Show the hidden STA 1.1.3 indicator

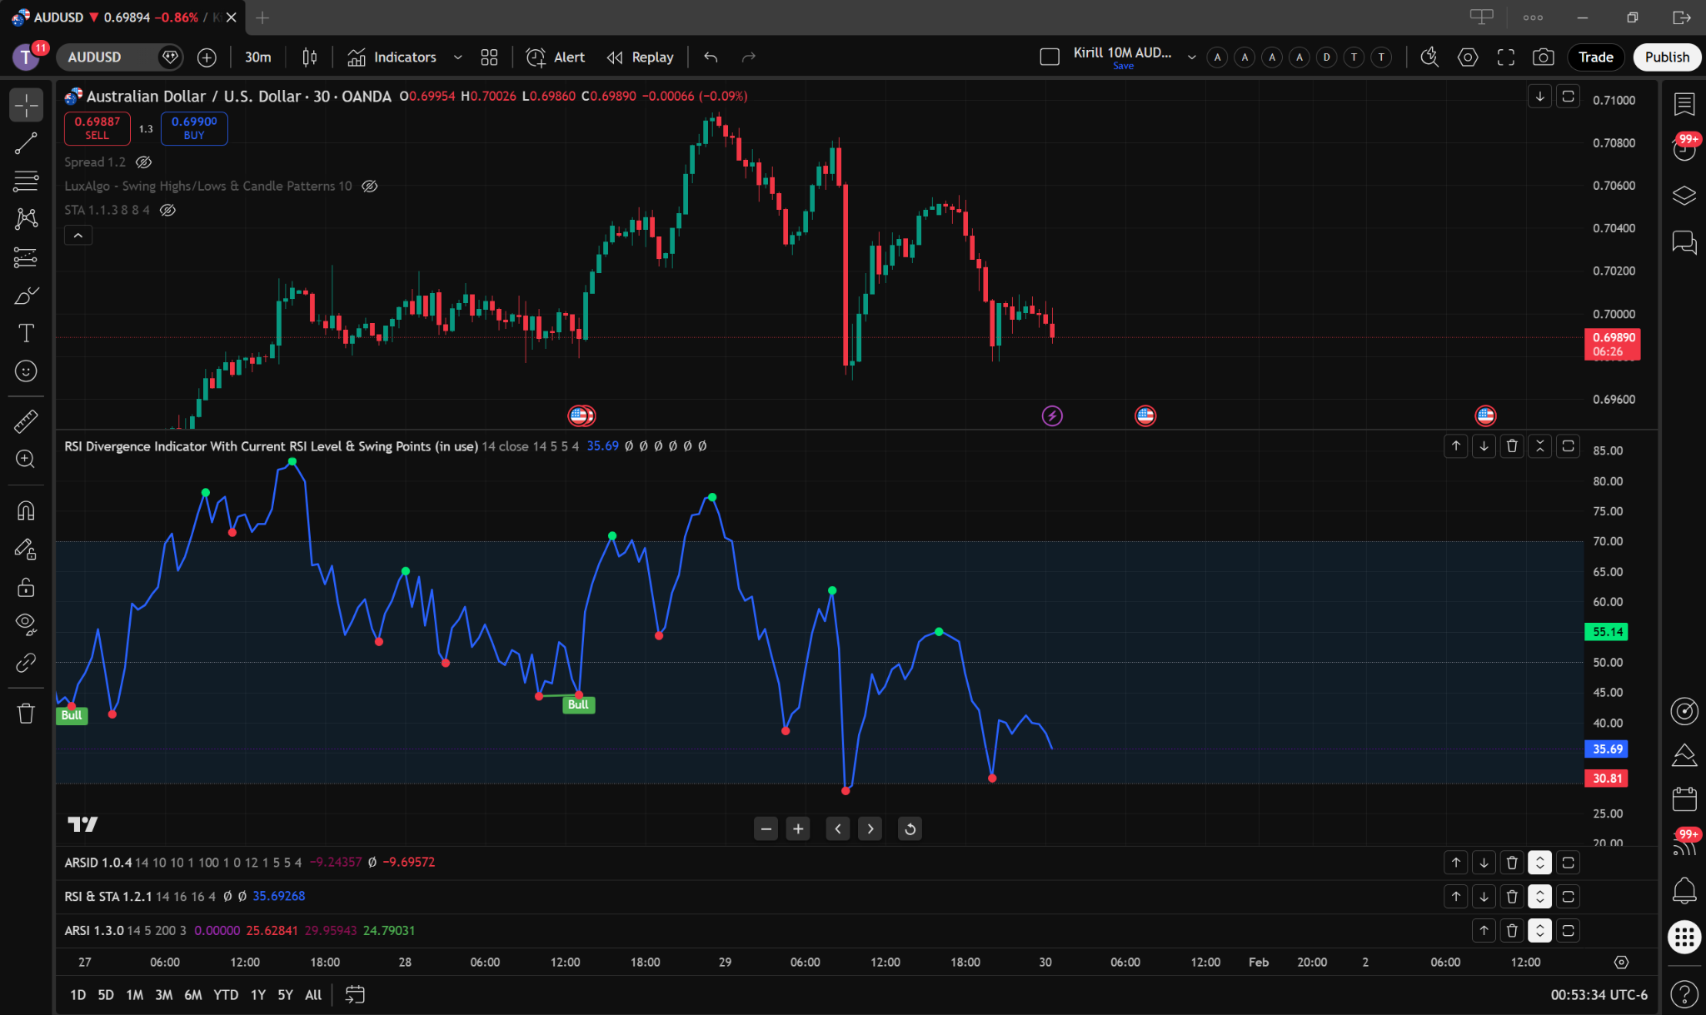click(x=167, y=210)
